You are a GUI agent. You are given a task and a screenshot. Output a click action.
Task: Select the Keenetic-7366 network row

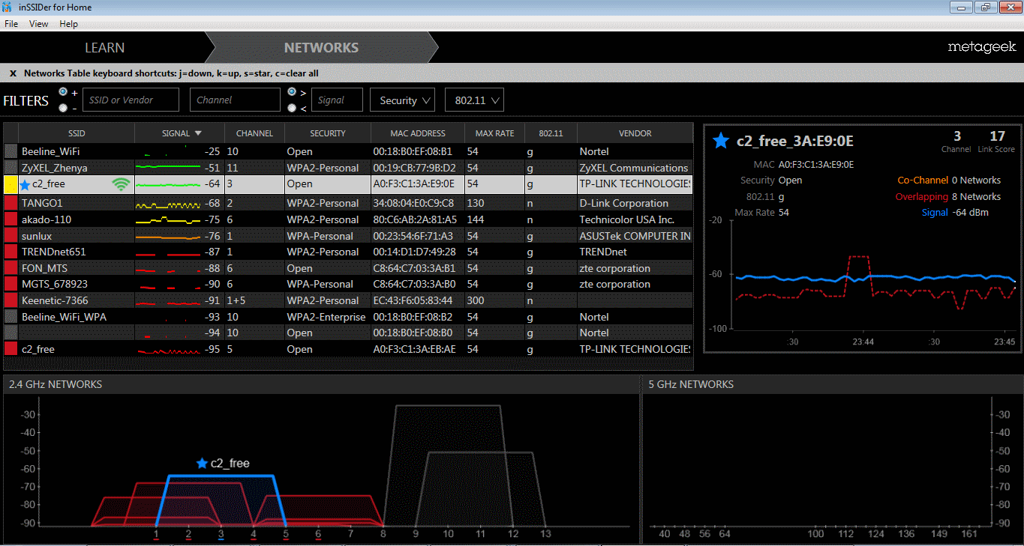tap(349, 300)
